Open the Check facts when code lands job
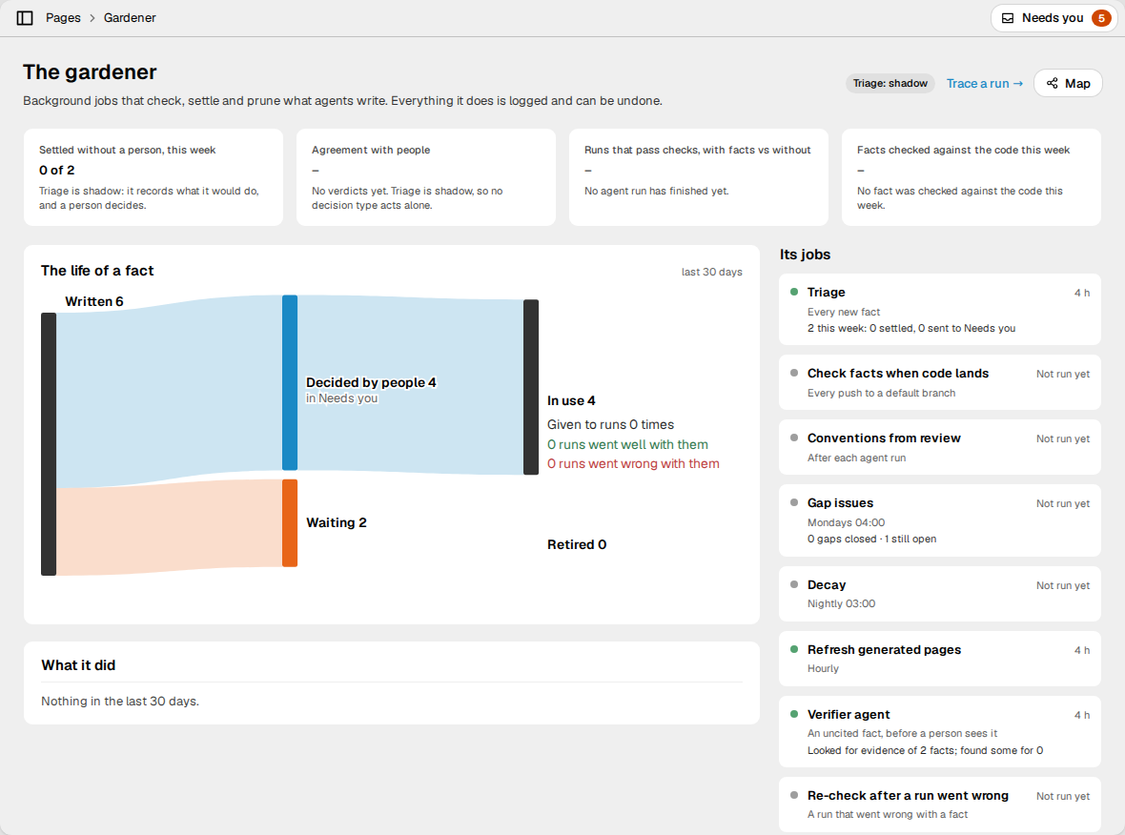The height and width of the screenshot is (835, 1125). point(940,382)
